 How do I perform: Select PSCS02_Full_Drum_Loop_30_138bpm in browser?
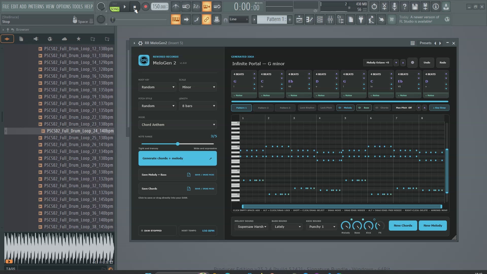click(x=79, y=172)
